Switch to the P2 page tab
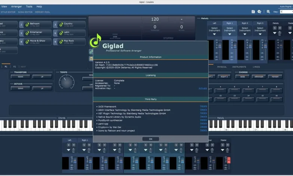The height and width of the screenshot is (176, 293). tap(15, 67)
